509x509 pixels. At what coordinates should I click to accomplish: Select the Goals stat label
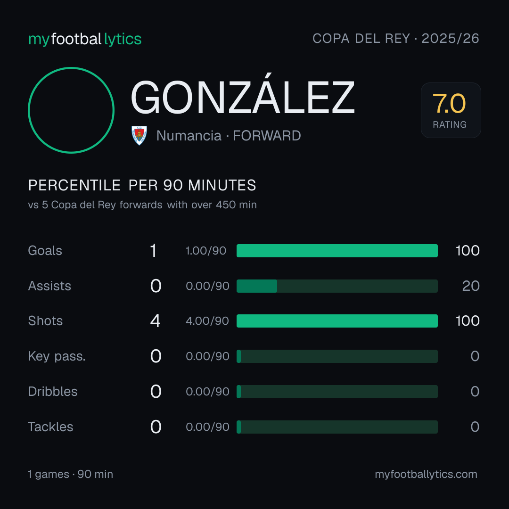(x=45, y=251)
